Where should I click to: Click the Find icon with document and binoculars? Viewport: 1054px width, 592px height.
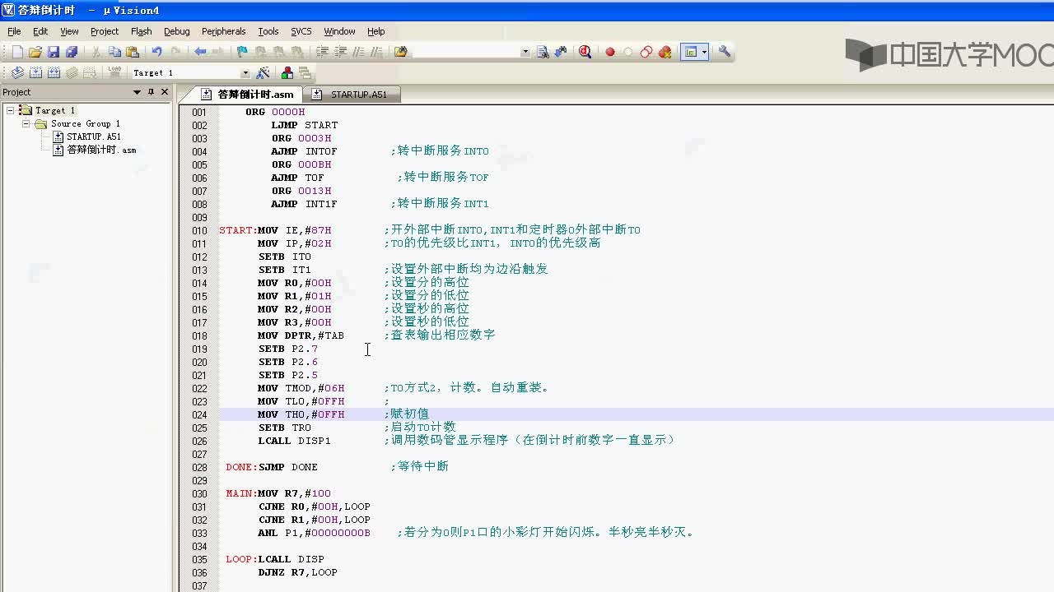543,52
